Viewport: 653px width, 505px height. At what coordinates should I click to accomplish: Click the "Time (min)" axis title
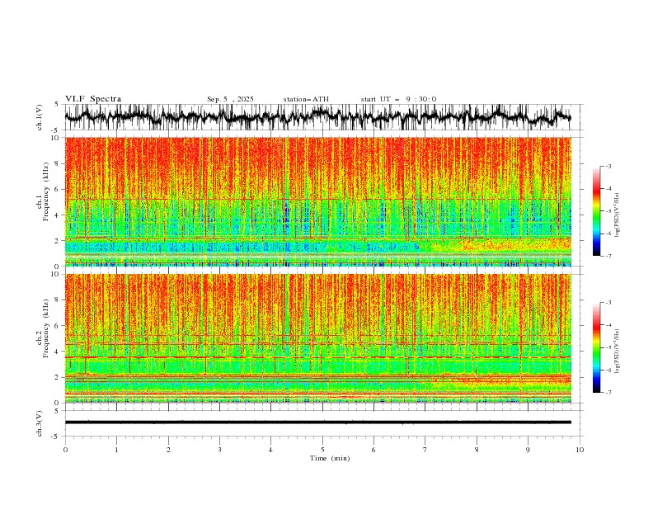330,458
